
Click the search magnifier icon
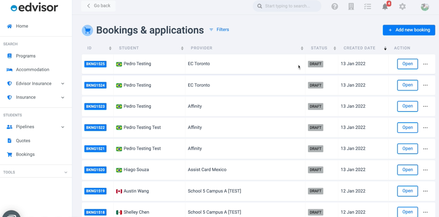pos(260,6)
